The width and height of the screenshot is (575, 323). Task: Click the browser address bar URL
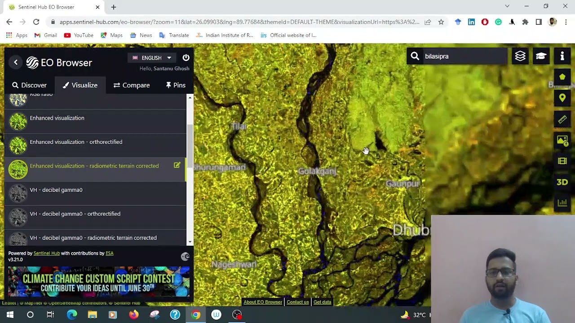coord(239,22)
